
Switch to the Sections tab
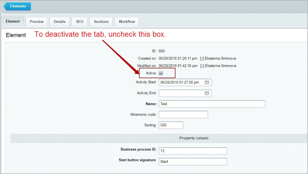(101, 22)
